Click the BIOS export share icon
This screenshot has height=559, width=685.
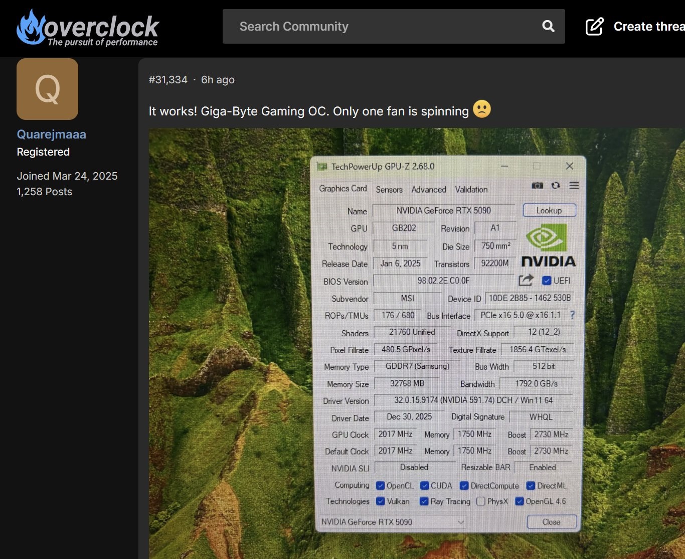pyautogui.click(x=526, y=280)
